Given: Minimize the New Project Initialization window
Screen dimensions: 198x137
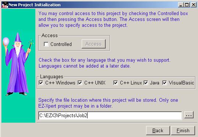Looking at the screenshot, I should tap(181, 5).
